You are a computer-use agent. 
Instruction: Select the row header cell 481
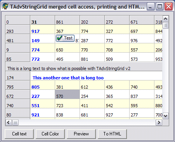pos(18,39)
